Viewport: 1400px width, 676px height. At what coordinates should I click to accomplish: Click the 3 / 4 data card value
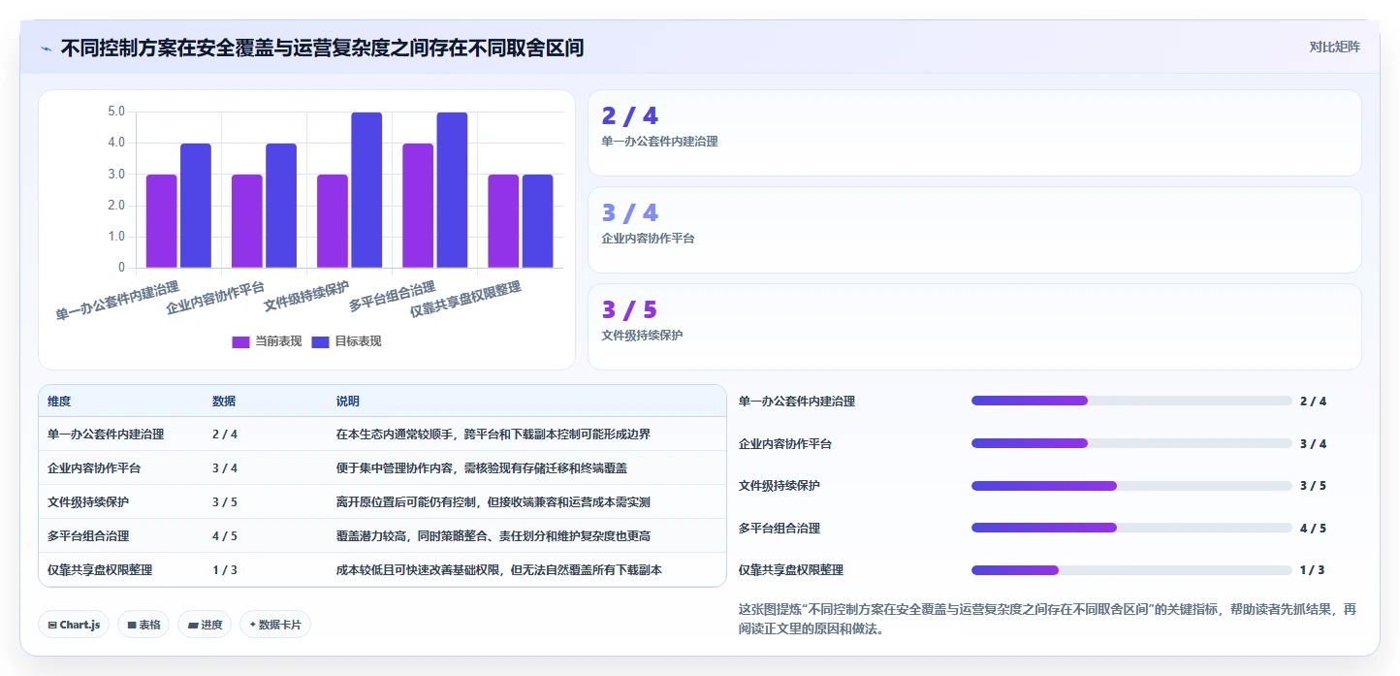pos(629,213)
